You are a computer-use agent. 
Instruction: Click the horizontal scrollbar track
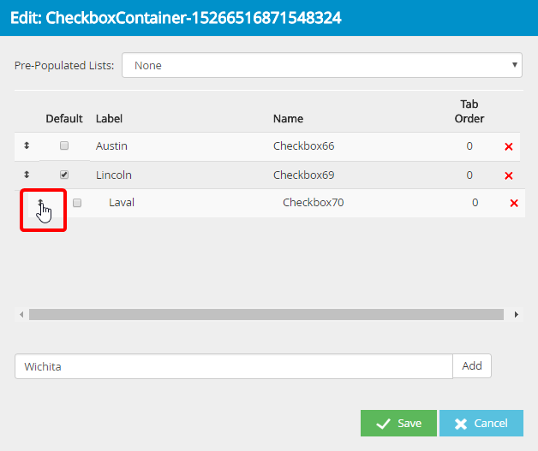click(x=266, y=315)
